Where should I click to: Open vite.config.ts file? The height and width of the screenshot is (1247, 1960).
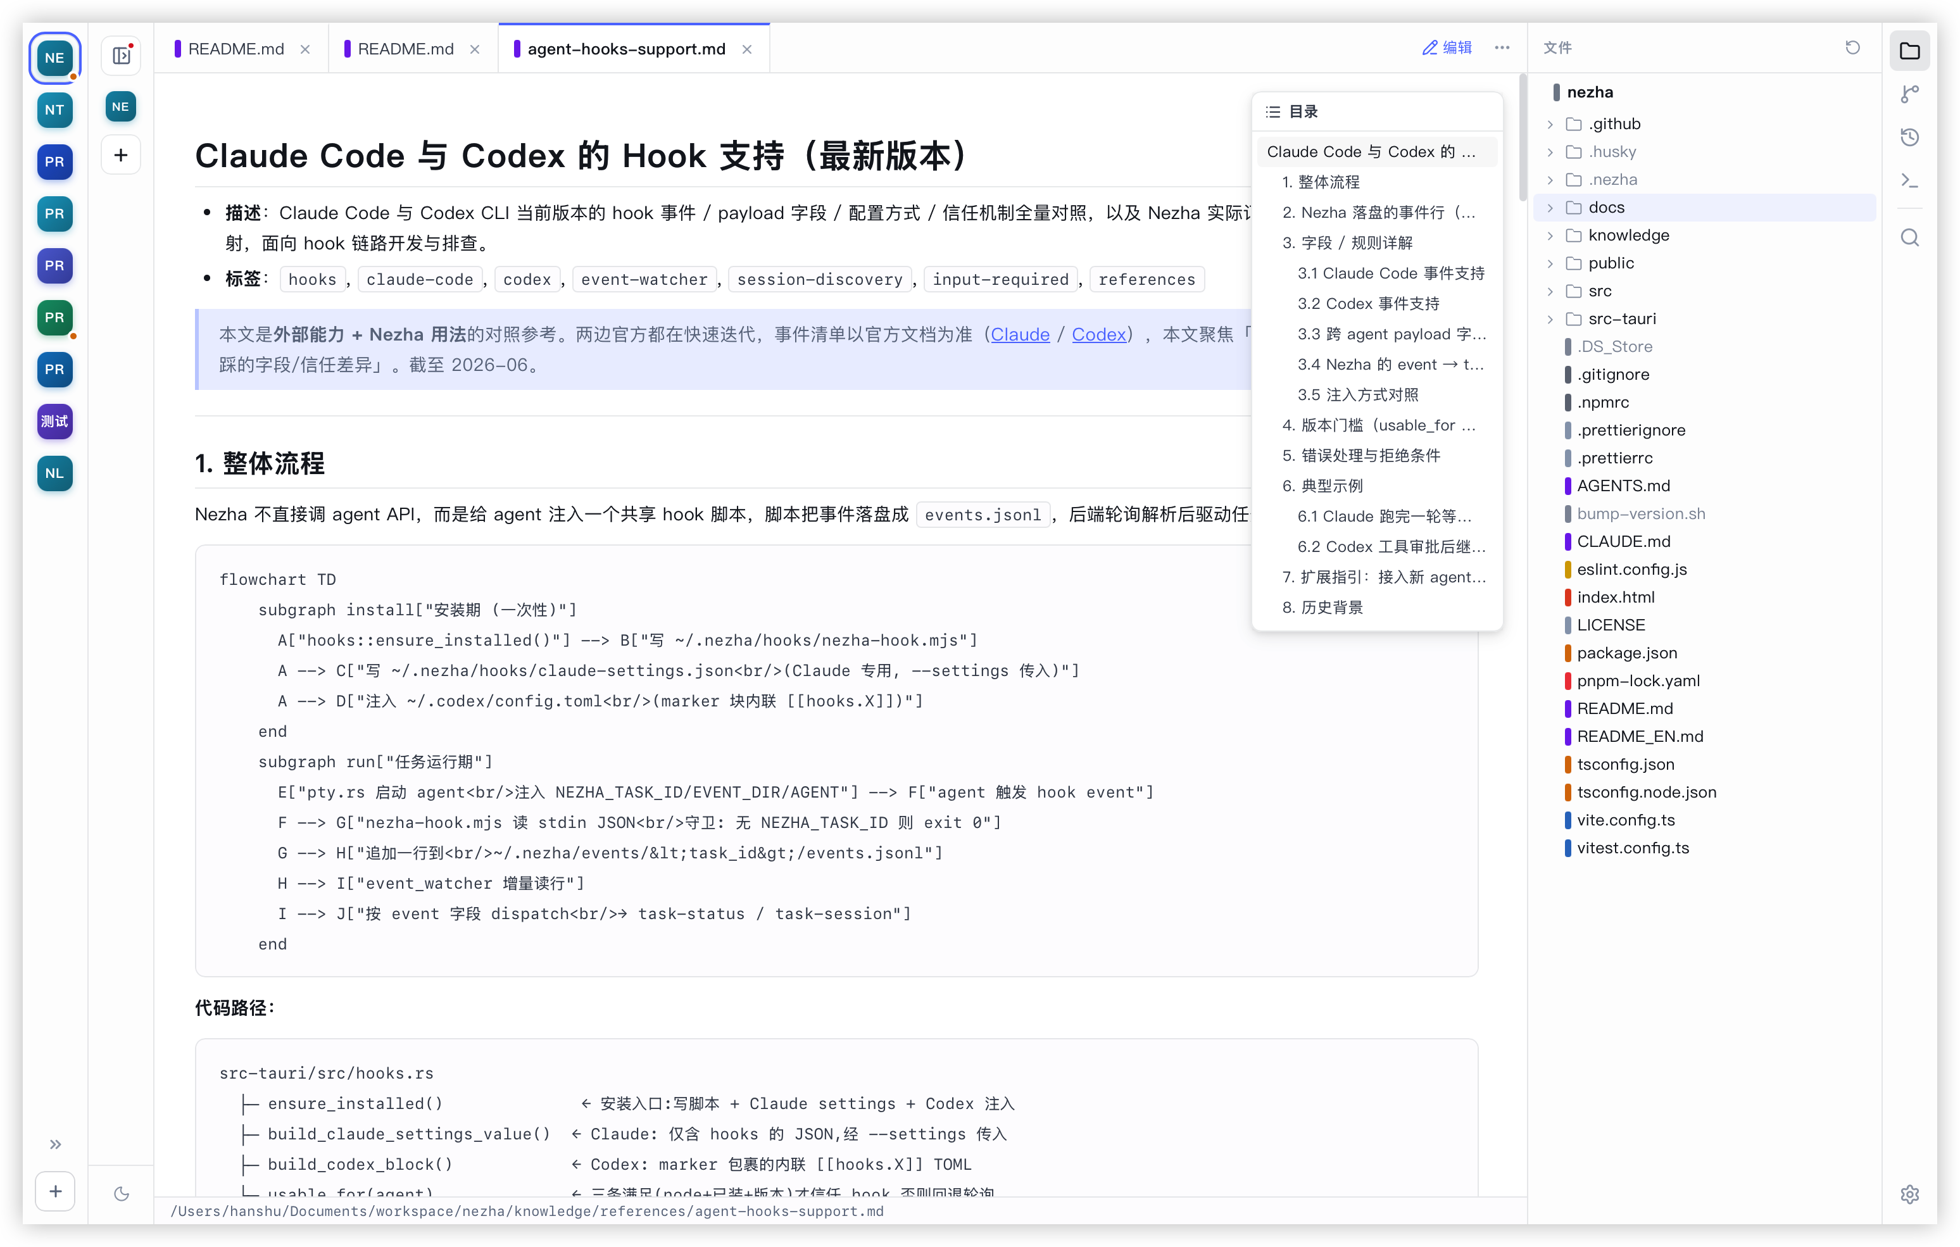tap(1704, 820)
